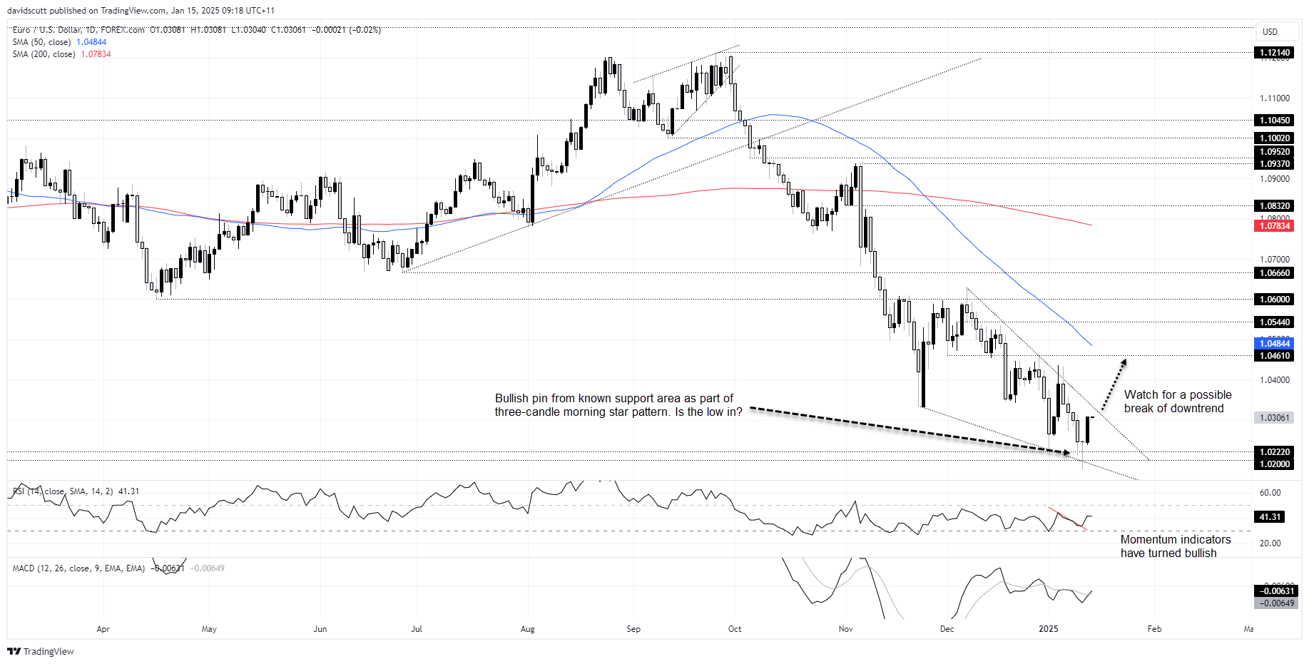Click the 1.11000 price axis tick
Image resolution: width=1309 pixels, height=664 pixels.
pos(1275,98)
